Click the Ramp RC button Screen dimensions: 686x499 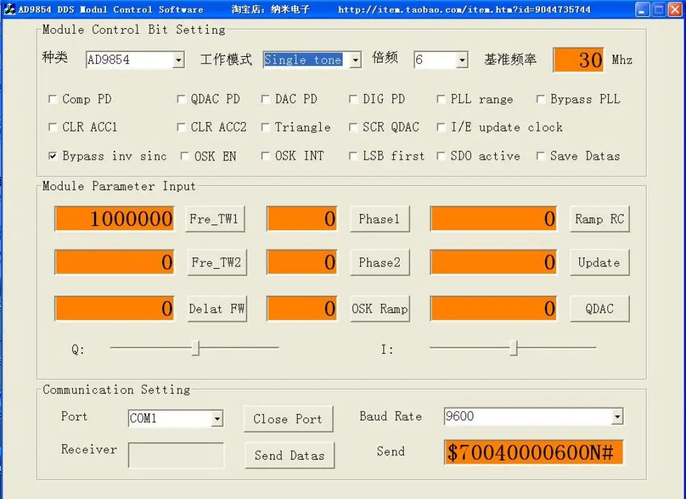(x=599, y=219)
